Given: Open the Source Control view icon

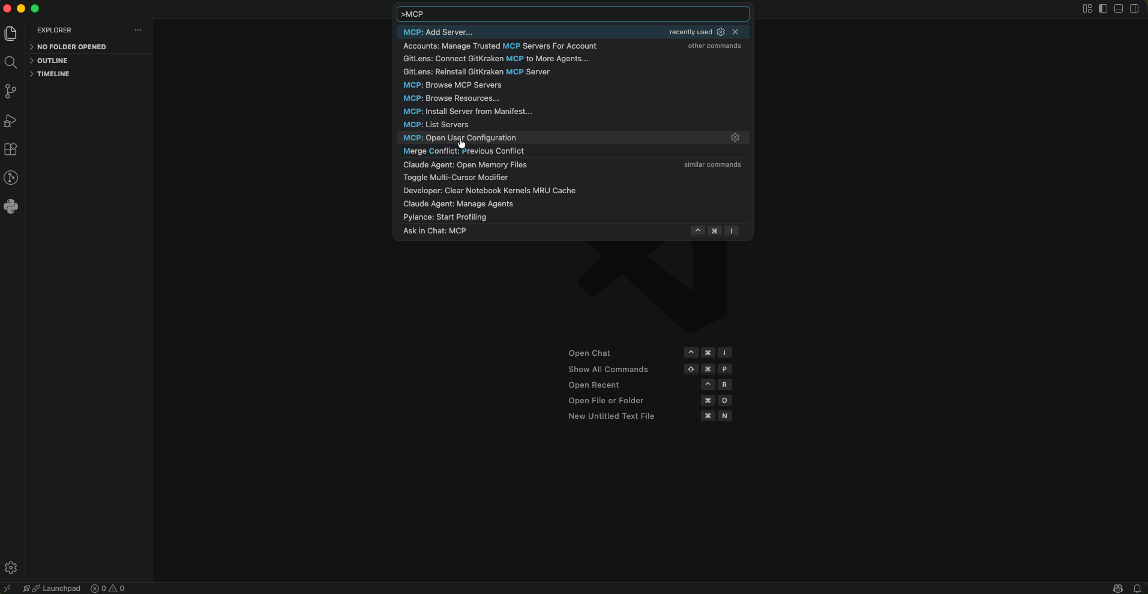Looking at the screenshot, I should coord(11,91).
